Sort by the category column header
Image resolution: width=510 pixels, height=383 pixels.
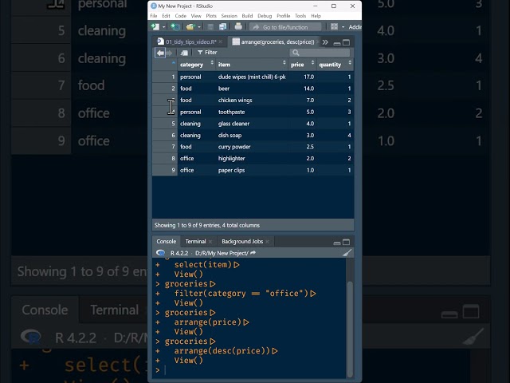pyautogui.click(x=197, y=65)
